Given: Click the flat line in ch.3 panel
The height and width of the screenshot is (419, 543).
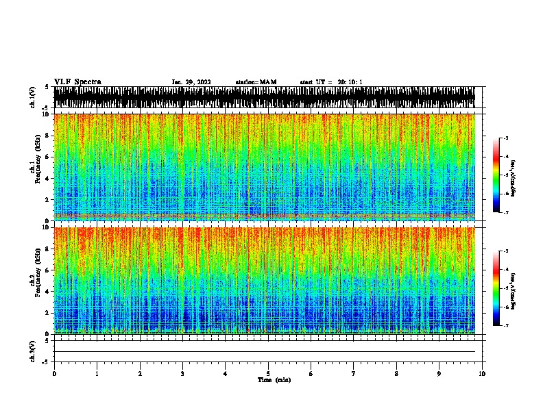Looking at the screenshot, I should [265, 352].
